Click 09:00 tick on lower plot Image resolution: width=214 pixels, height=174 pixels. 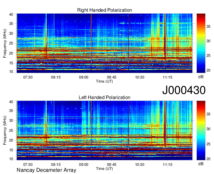point(84,165)
